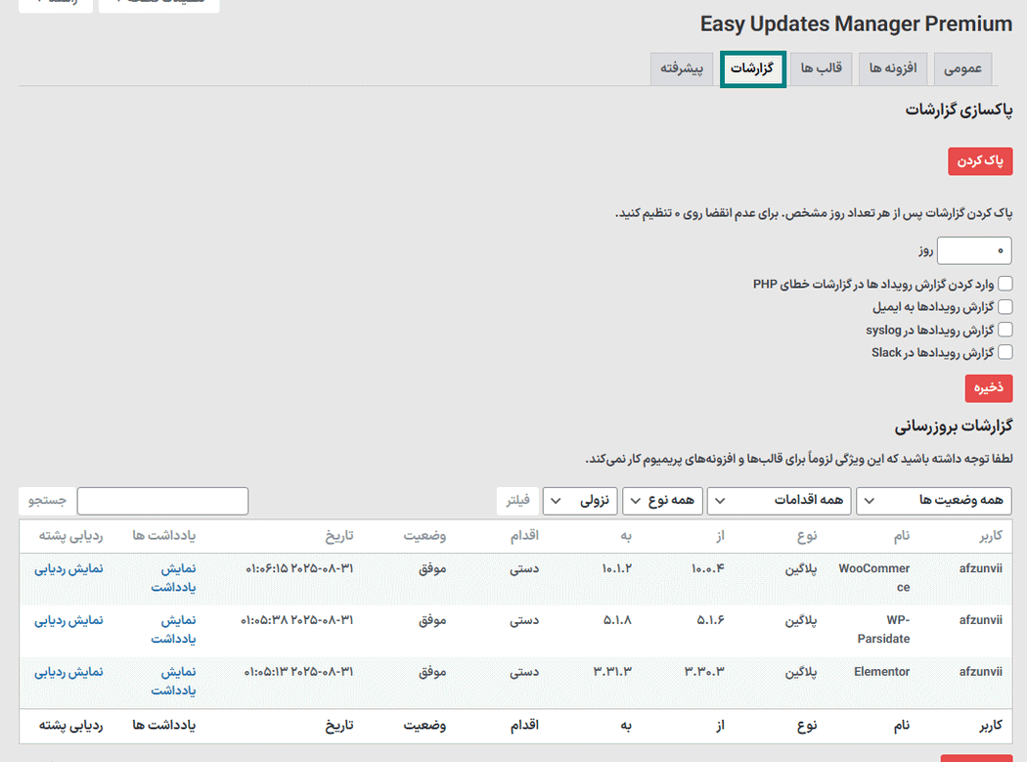
Task: Switch to the عمومی tab
Action: pos(962,68)
